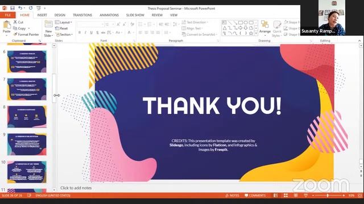Switch to Reading view

click(296, 195)
